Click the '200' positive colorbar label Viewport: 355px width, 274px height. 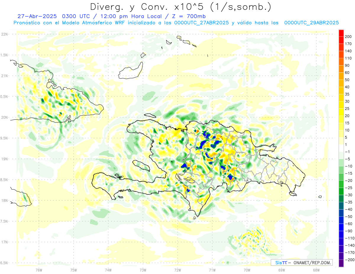[x=349, y=36]
